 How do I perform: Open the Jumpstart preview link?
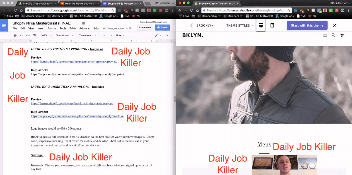74,62
